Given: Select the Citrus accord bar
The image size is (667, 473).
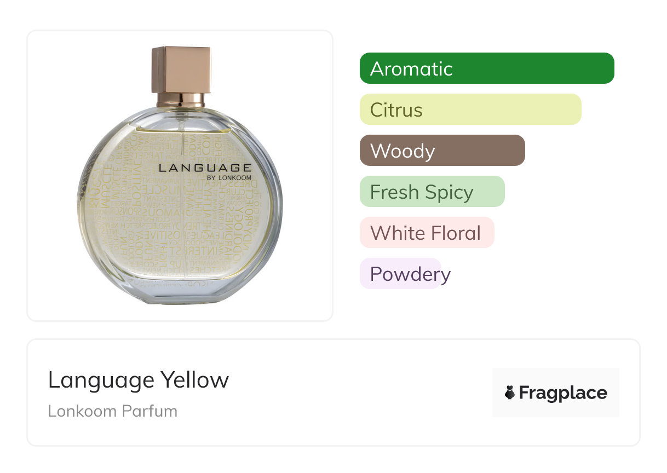Looking at the screenshot, I should click(x=470, y=109).
